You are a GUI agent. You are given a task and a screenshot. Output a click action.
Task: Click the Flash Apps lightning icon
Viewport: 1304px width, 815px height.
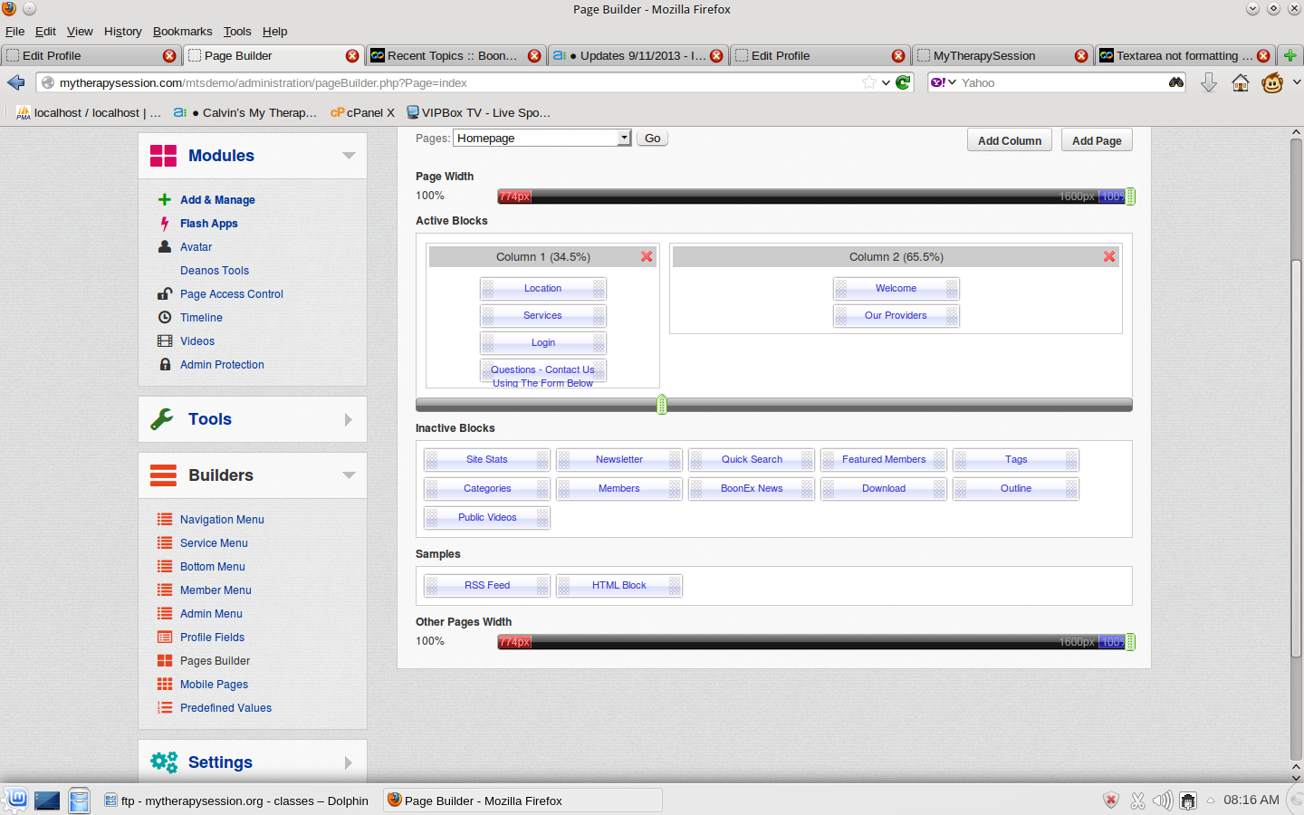[165, 224]
